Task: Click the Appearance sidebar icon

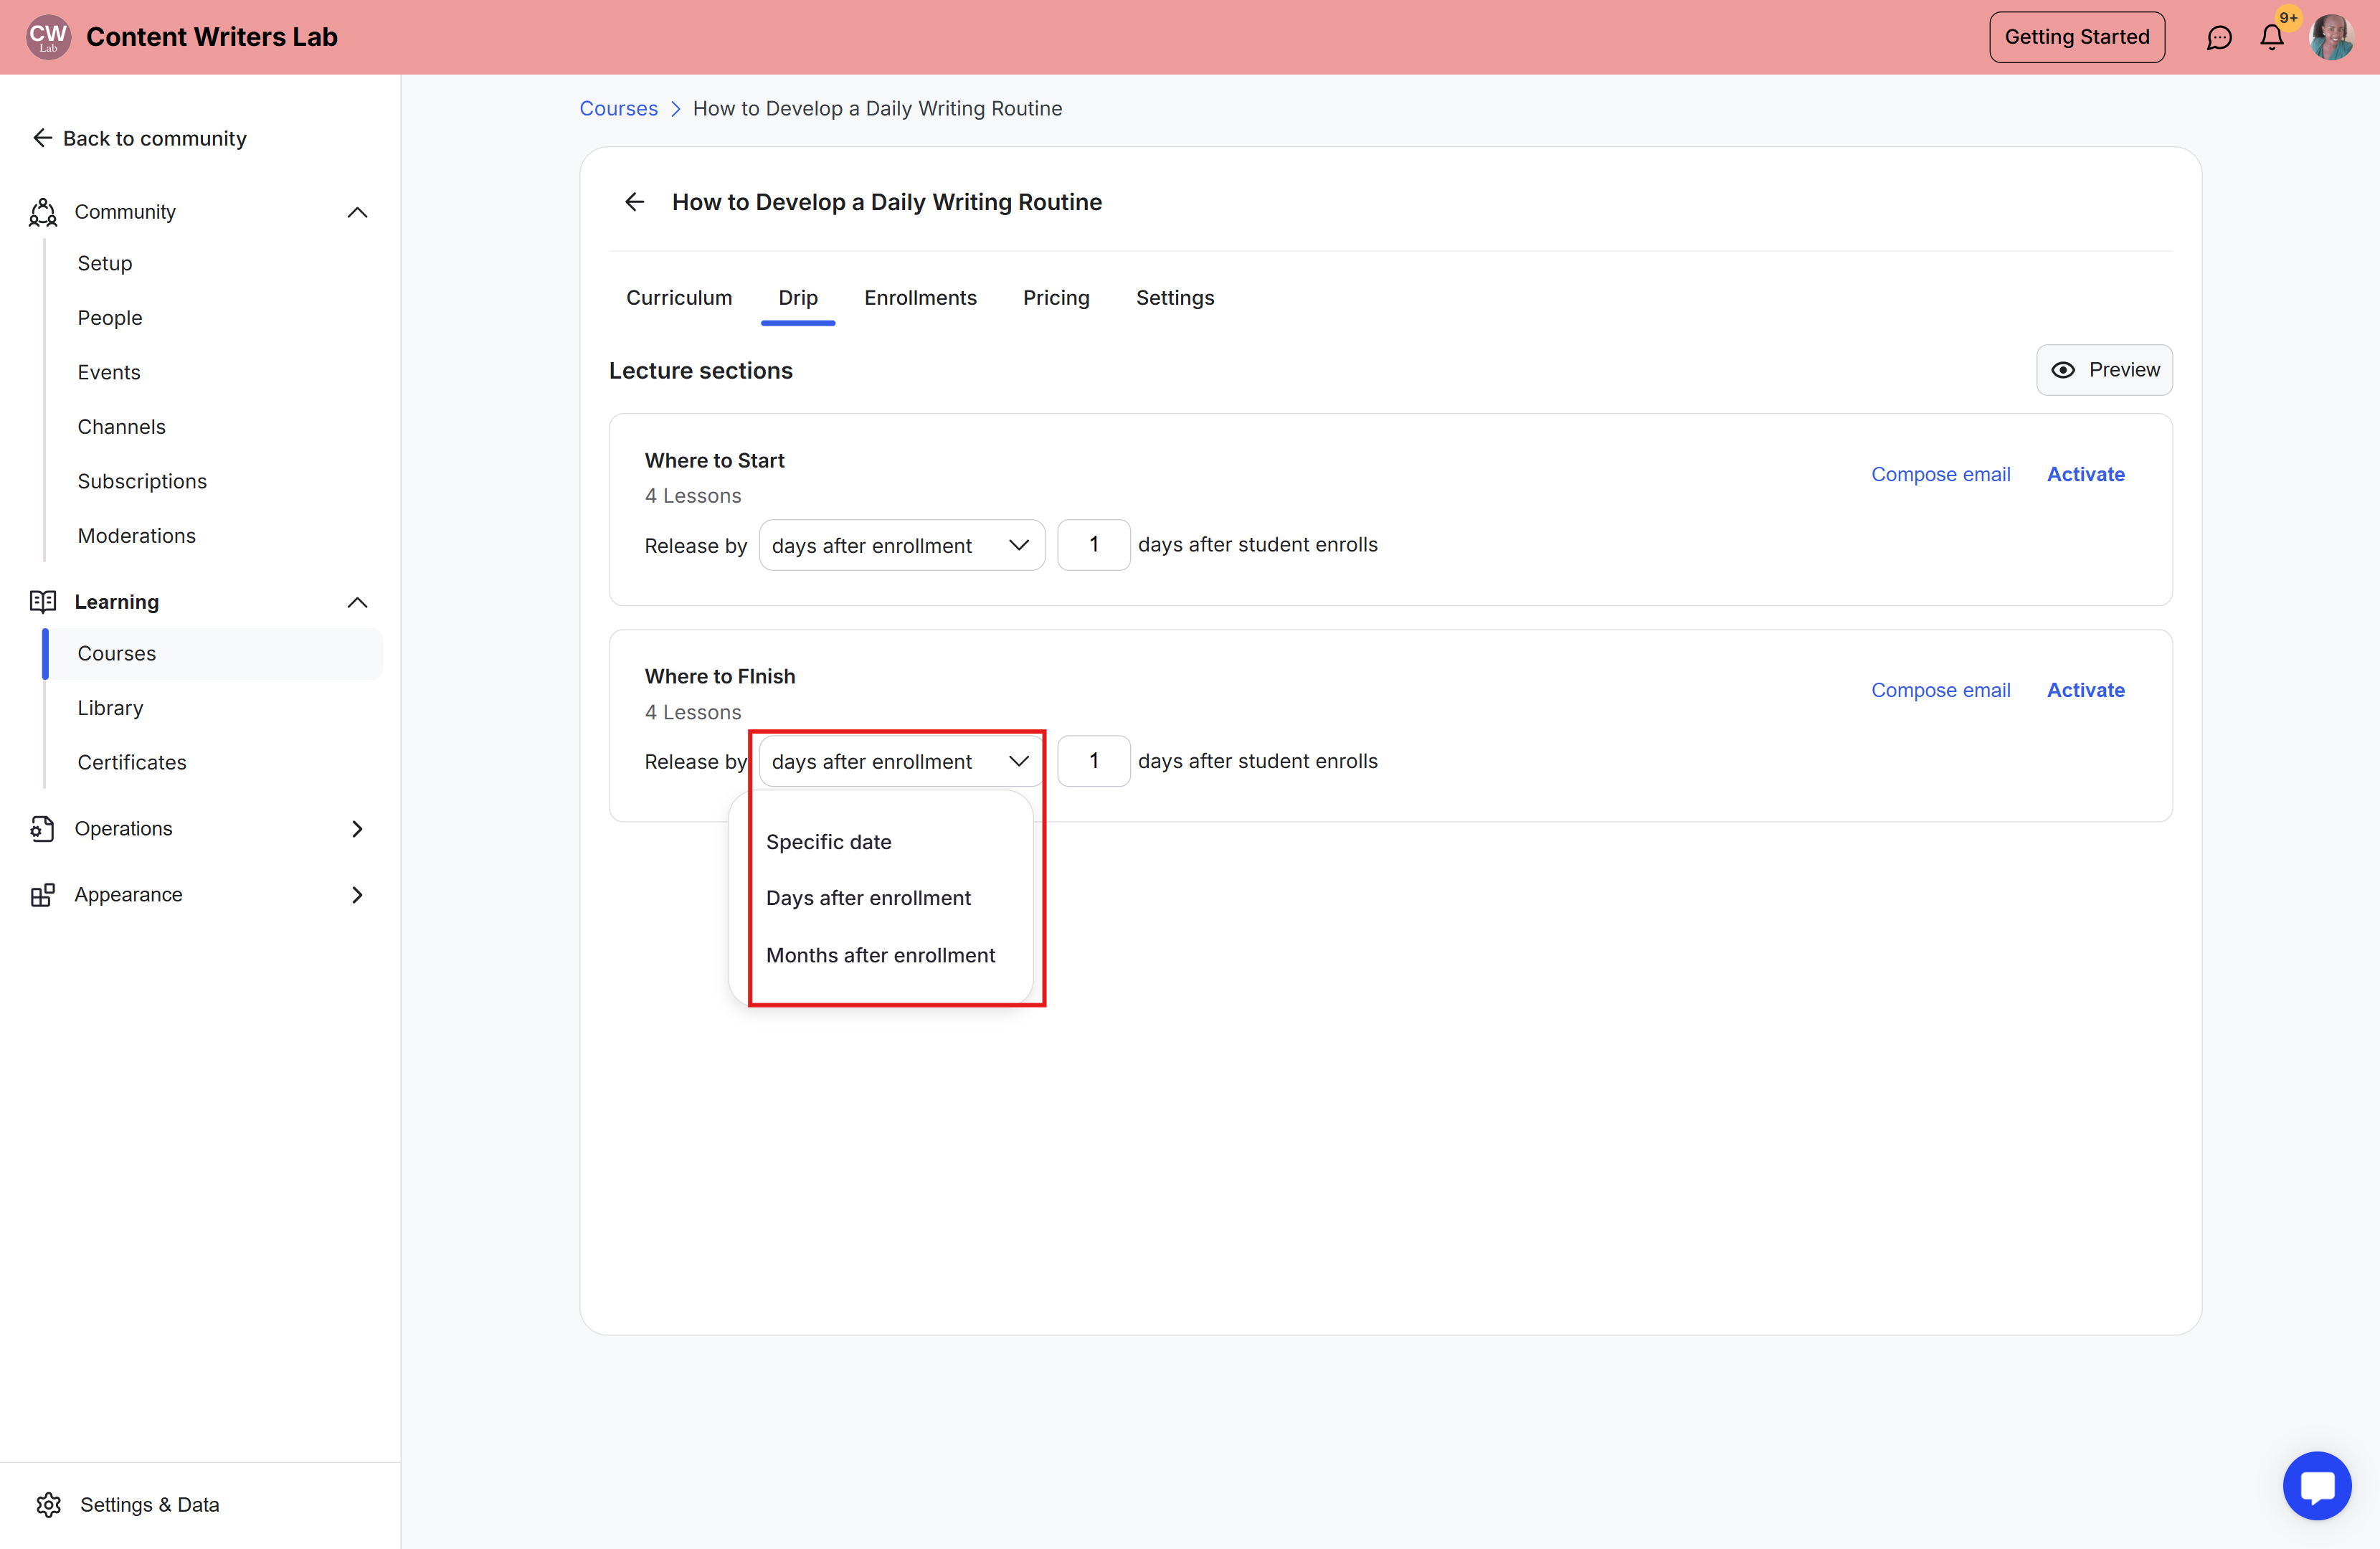Action: (43, 894)
